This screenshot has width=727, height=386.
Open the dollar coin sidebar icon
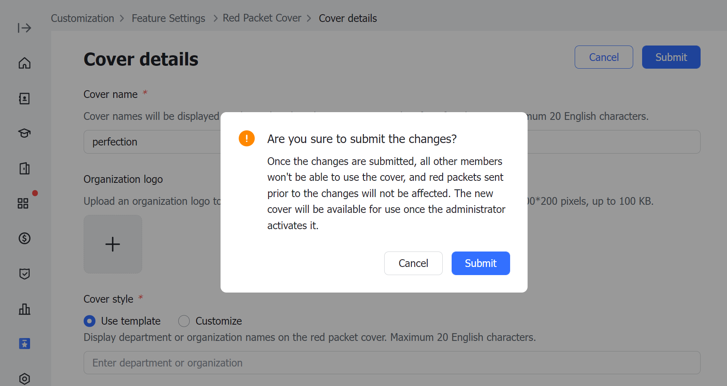pos(24,238)
